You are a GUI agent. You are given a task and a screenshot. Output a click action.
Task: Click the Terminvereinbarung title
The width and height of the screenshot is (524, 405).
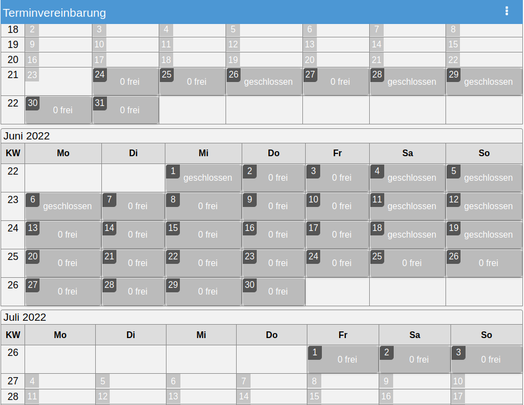(55, 13)
